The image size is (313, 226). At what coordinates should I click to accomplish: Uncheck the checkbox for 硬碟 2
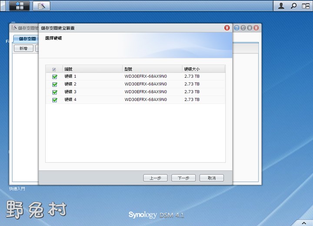pos(54,84)
